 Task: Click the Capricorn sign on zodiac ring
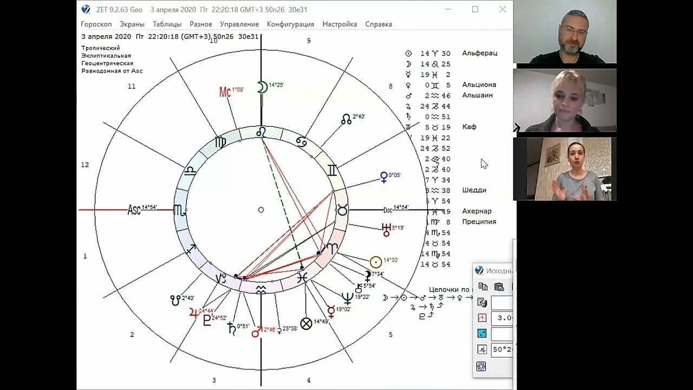[221, 278]
